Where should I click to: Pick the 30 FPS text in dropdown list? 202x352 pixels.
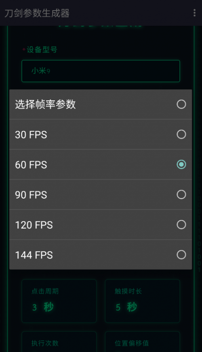click(x=31, y=135)
